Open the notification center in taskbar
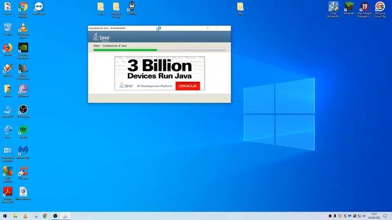This screenshot has height=220, width=392. [385, 216]
